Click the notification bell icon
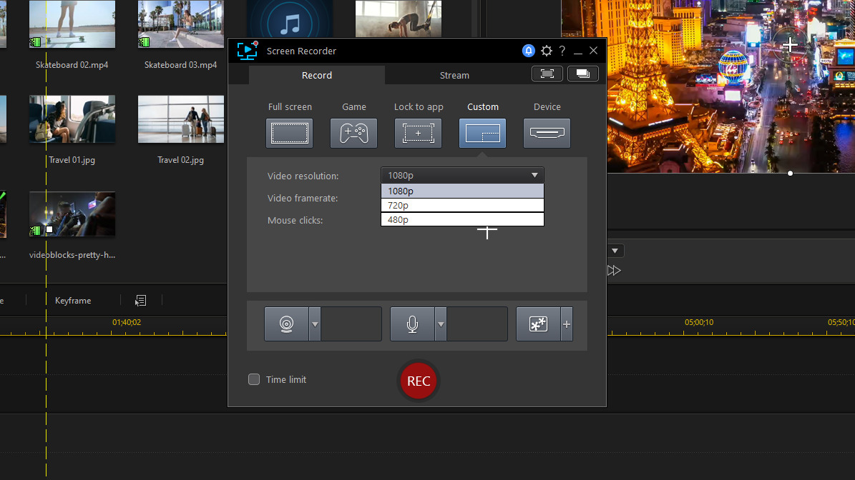Viewport: 855px width, 480px height. (528, 51)
